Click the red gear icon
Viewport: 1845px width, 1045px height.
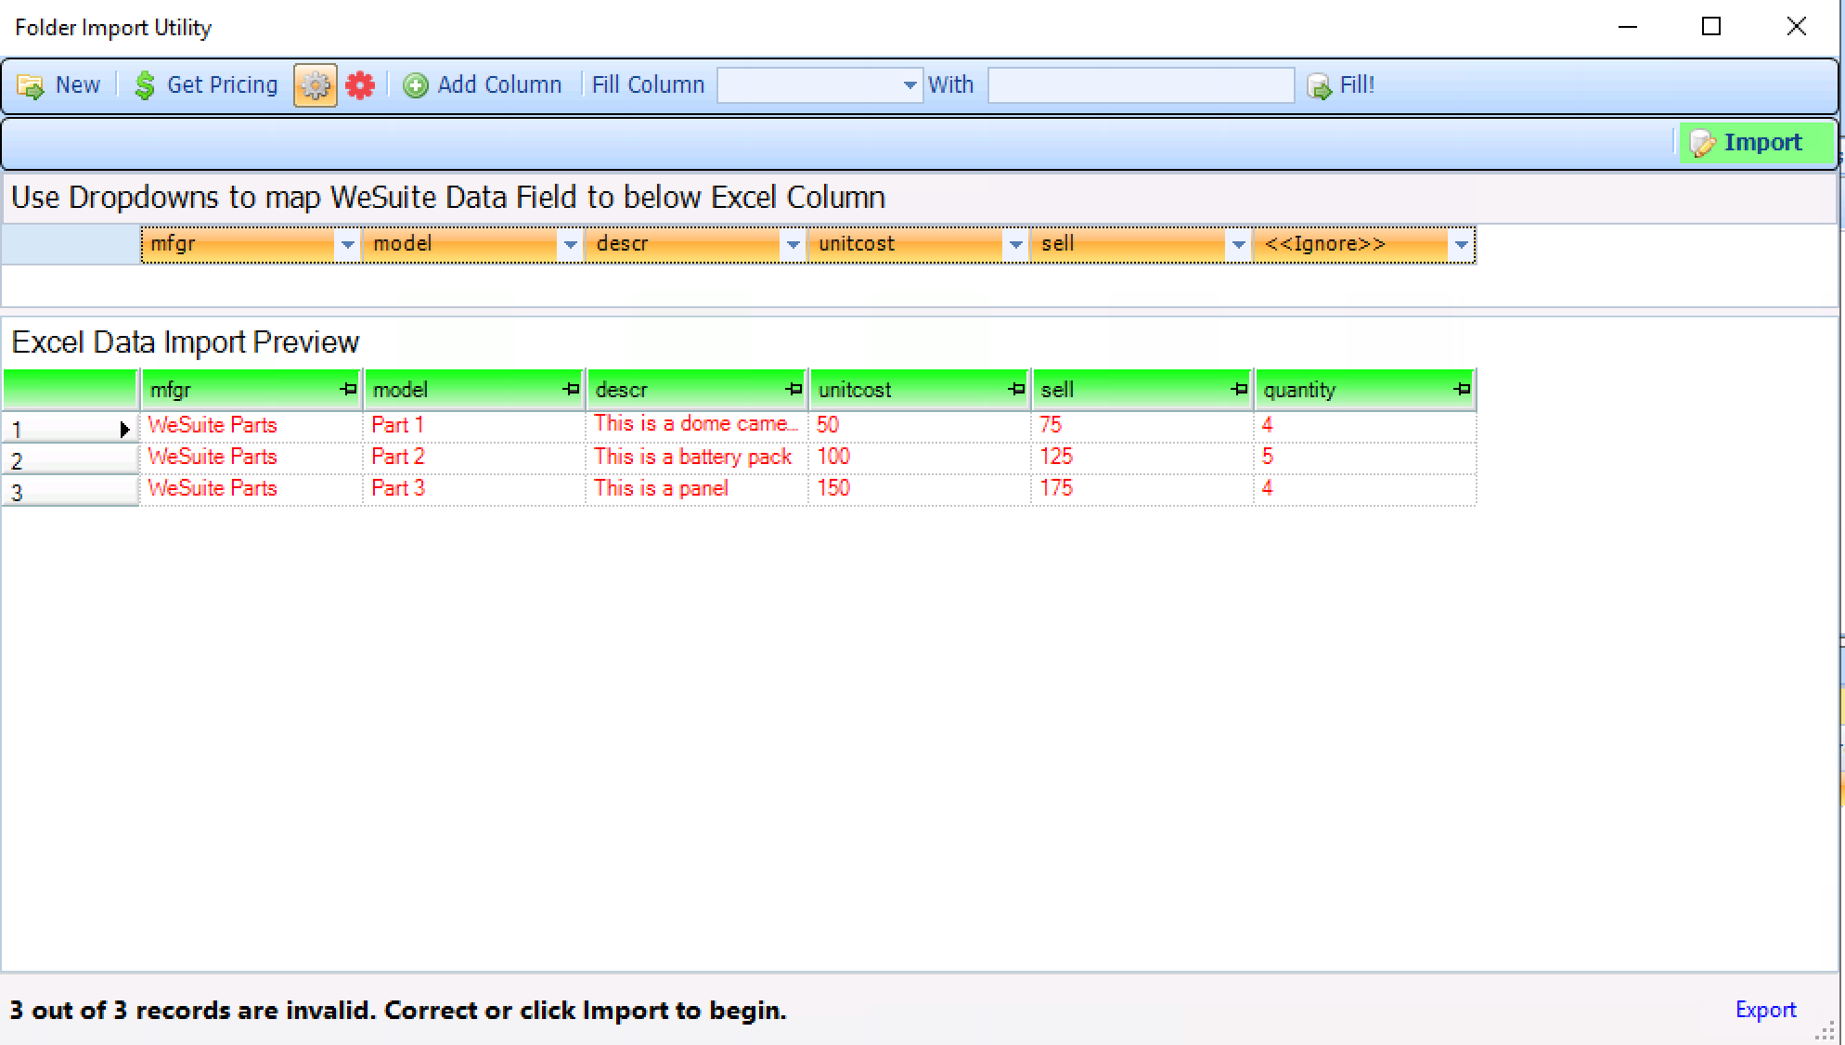pyautogui.click(x=360, y=85)
